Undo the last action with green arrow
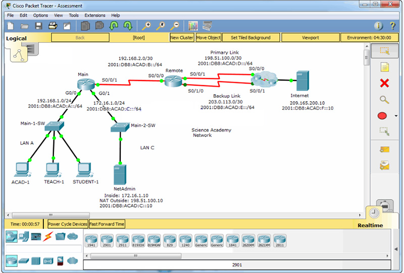The image size is (404, 273). 114,26
